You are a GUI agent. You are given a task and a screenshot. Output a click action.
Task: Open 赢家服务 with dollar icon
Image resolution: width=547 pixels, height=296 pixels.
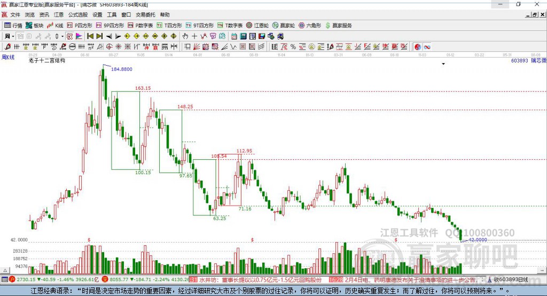point(338,25)
